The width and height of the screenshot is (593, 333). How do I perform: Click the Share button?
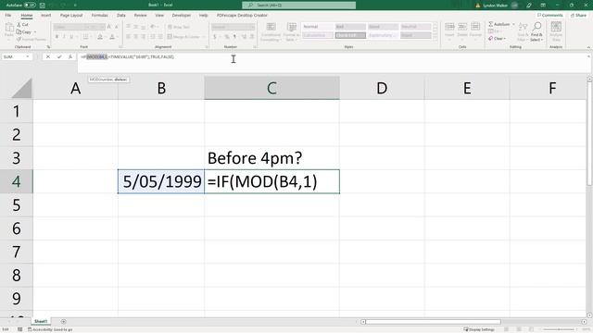(x=578, y=16)
